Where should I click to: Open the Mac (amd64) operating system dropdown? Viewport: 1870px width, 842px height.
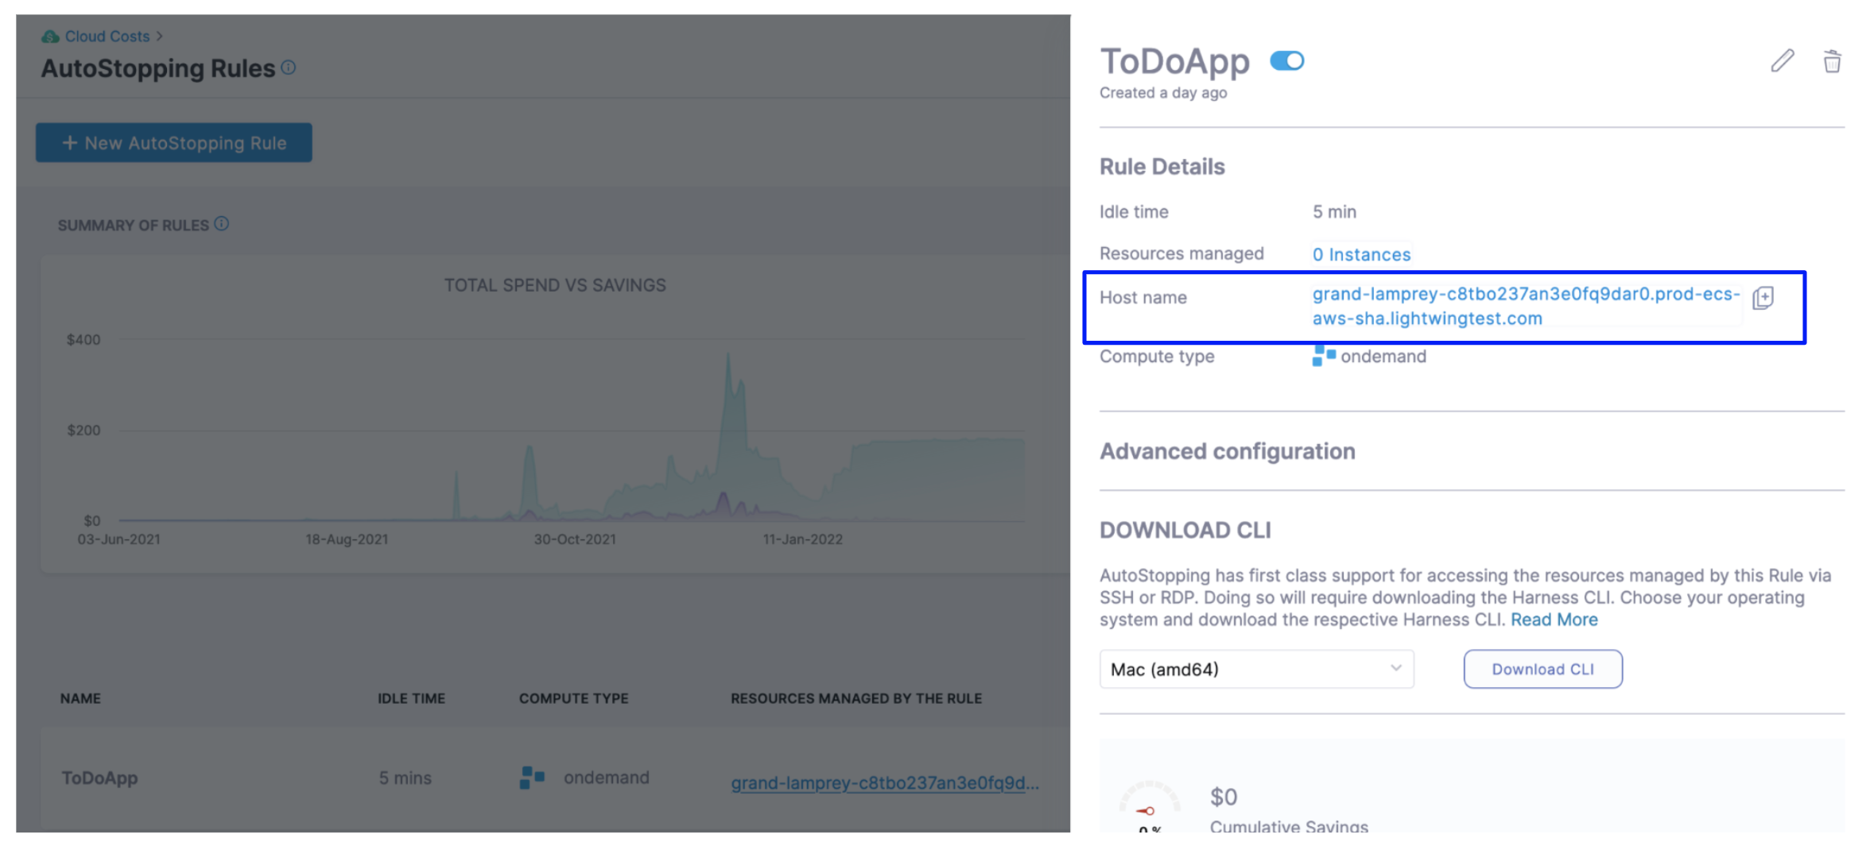tap(1255, 669)
